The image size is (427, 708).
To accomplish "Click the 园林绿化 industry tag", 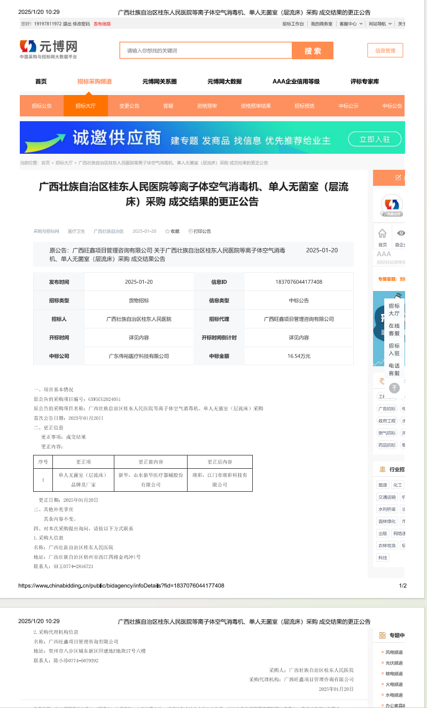I will point(387,522).
